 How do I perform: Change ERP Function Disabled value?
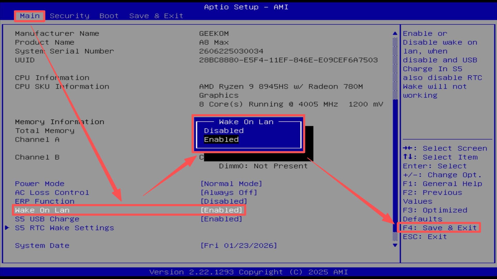pyautogui.click(x=224, y=201)
